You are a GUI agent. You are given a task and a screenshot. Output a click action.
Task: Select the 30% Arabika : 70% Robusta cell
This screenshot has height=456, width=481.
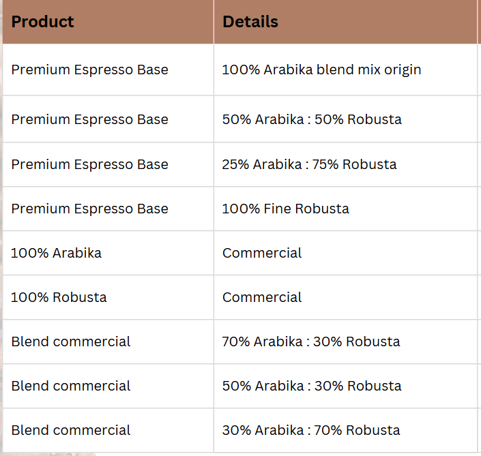coord(311,430)
